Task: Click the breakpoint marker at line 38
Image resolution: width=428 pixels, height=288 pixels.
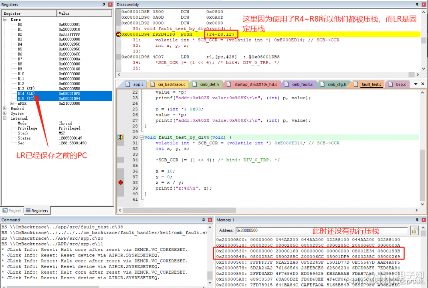Action: point(121,182)
